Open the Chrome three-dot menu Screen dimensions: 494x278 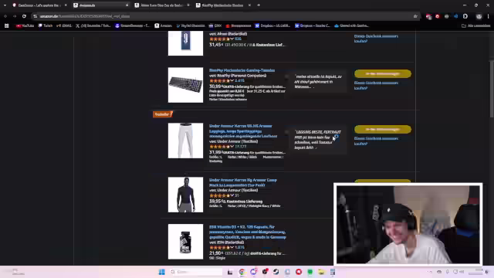tap(489, 16)
